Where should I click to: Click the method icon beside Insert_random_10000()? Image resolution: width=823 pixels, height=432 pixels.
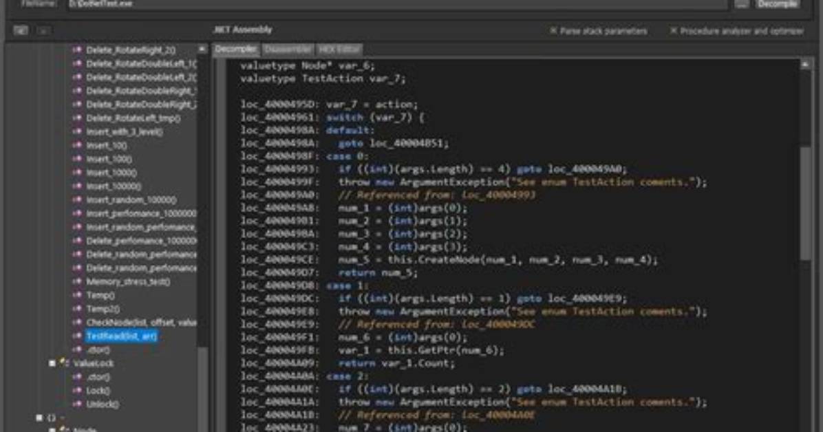coord(77,200)
